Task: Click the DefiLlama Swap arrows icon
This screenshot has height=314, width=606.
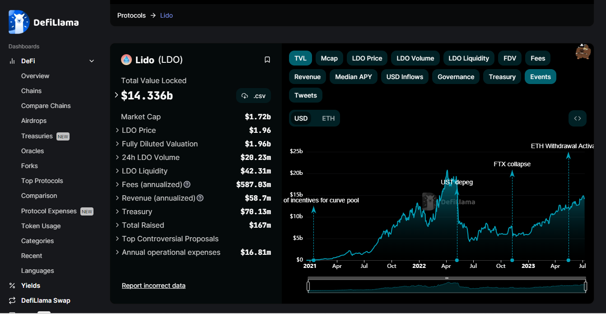Action: coord(12,300)
